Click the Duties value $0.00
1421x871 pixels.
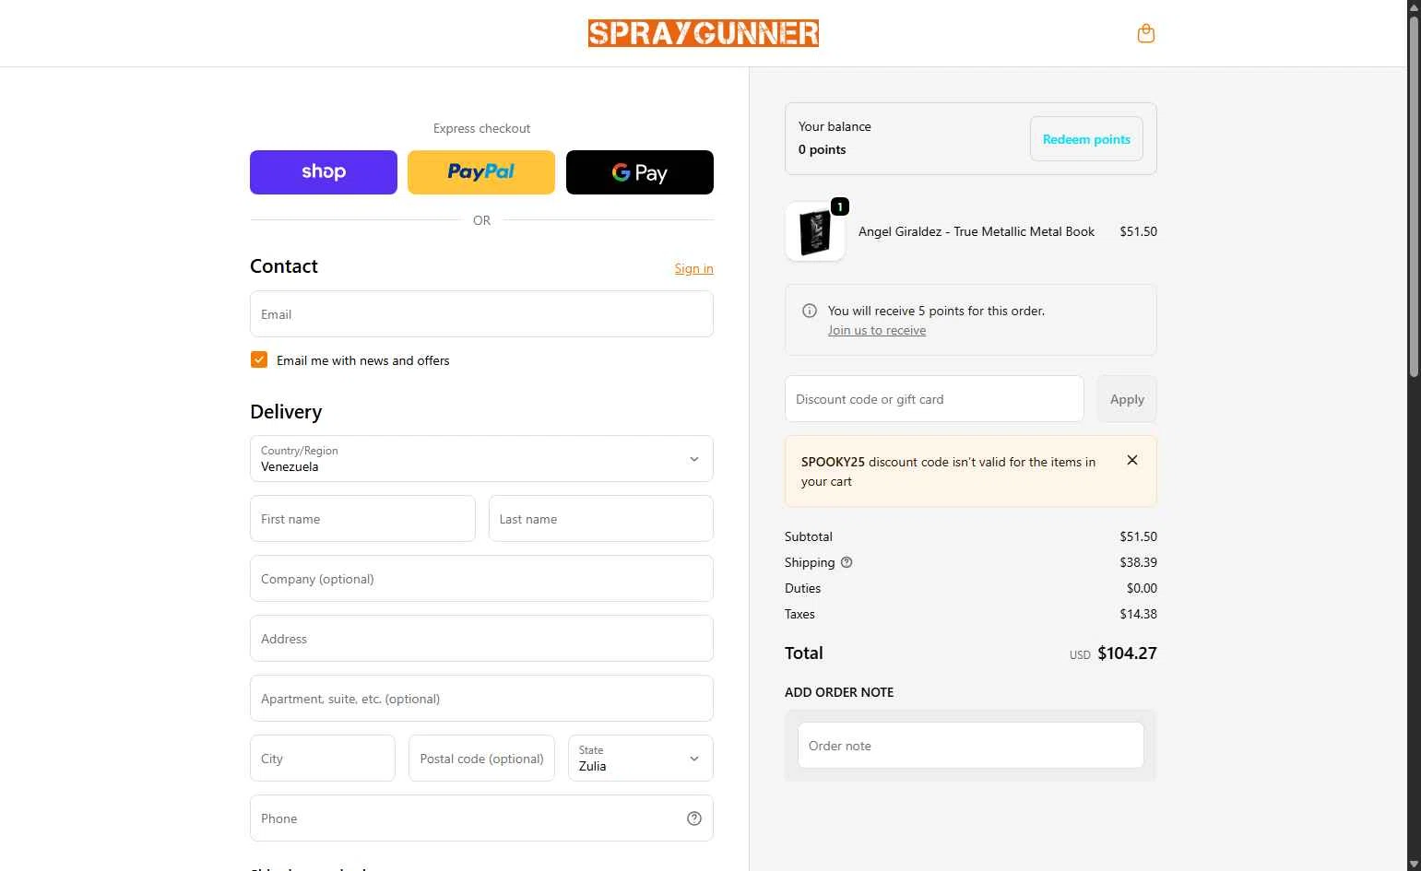coord(1142,588)
